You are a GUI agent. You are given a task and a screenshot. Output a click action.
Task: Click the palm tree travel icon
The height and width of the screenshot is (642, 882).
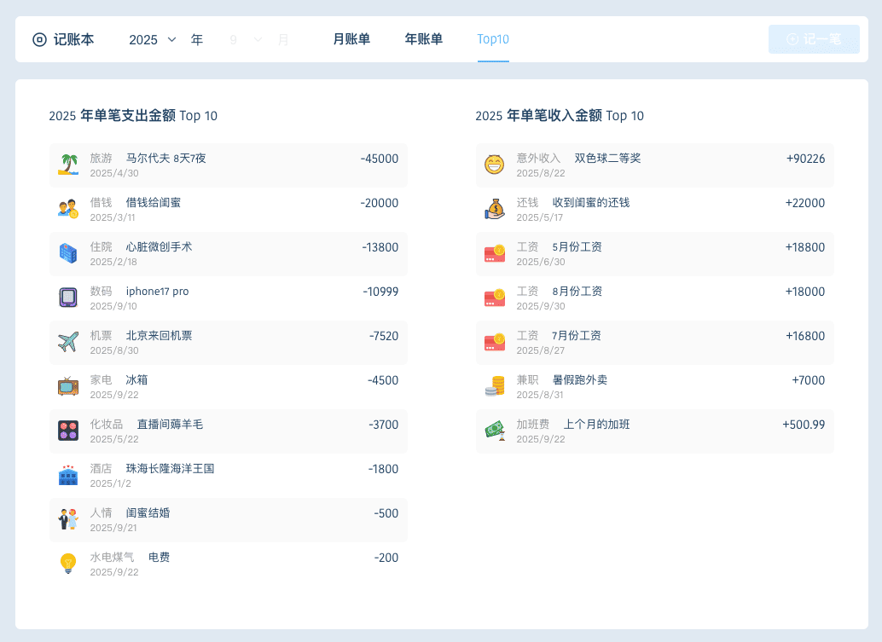(x=68, y=165)
